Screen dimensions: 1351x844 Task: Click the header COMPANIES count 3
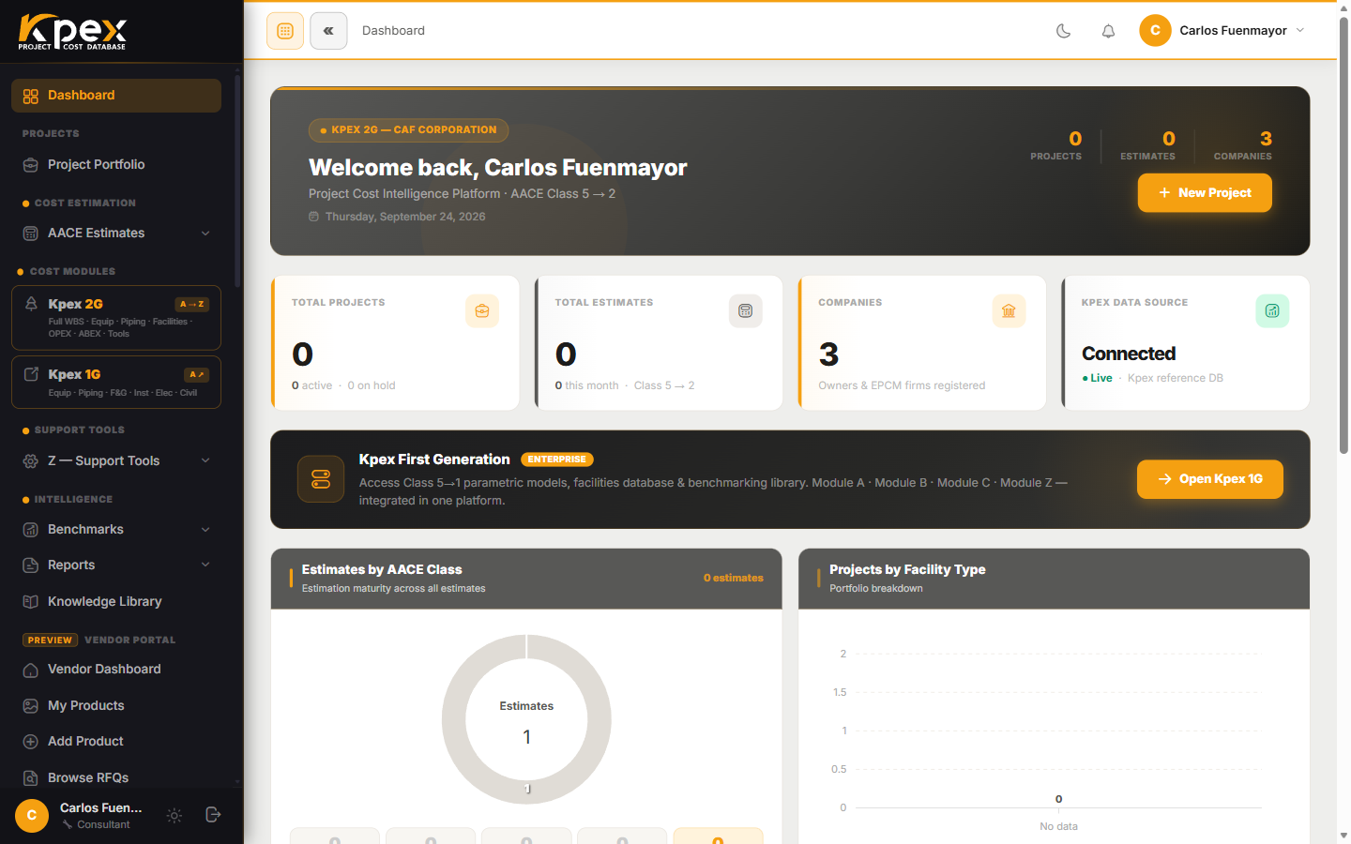point(1266,139)
